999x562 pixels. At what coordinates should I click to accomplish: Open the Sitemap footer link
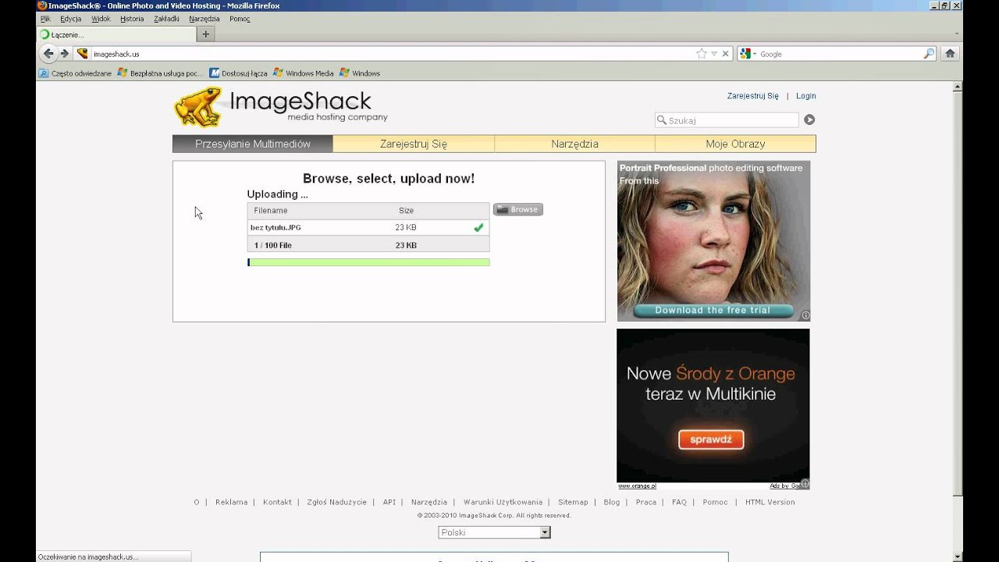(x=573, y=502)
